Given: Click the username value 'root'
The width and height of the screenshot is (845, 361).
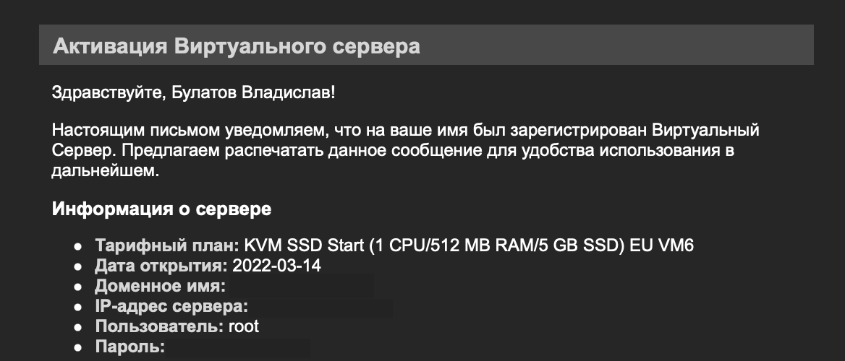Looking at the screenshot, I should point(244,326).
